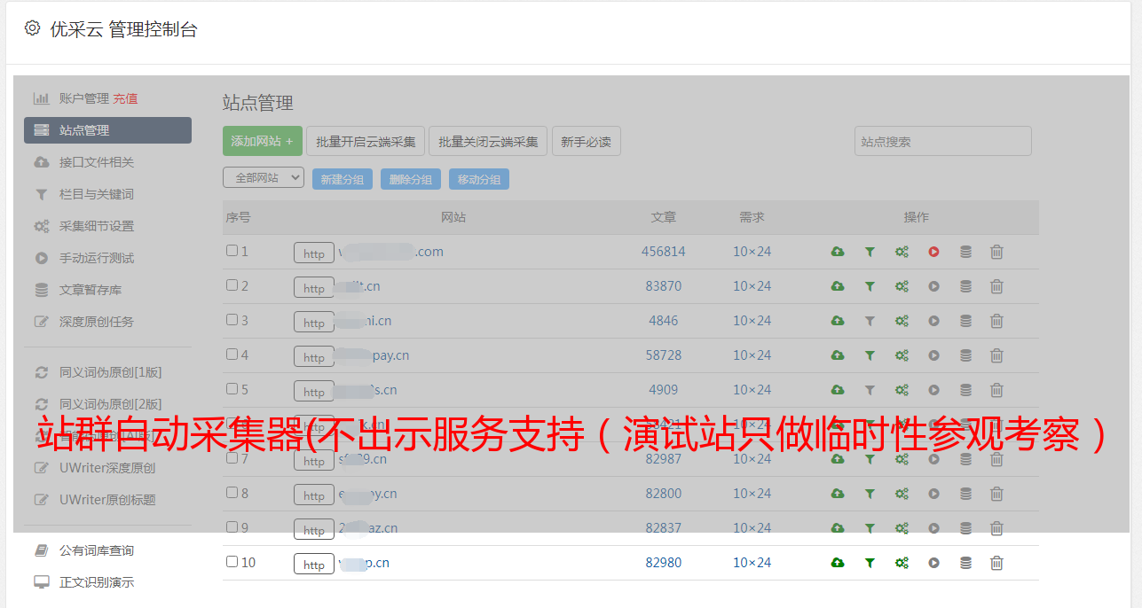The width and height of the screenshot is (1142, 608).
Task: Open UWriter原创标题 sidebar item
Action: pyautogui.click(x=107, y=500)
